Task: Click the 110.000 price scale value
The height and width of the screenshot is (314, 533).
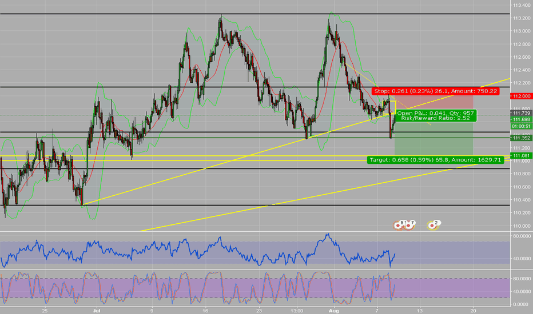Action: pos(522,226)
